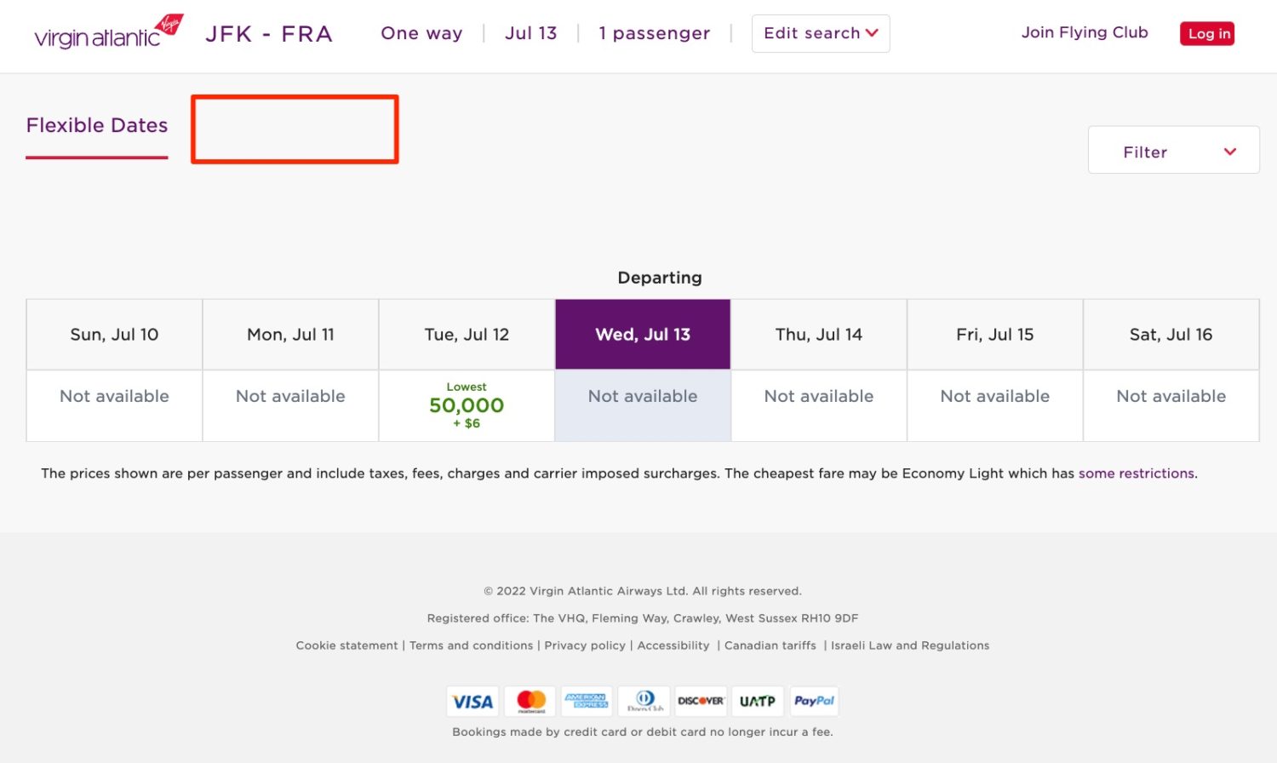This screenshot has height=763, width=1277.
Task: View the Privacy policy
Action: click(x=585, y=645)
